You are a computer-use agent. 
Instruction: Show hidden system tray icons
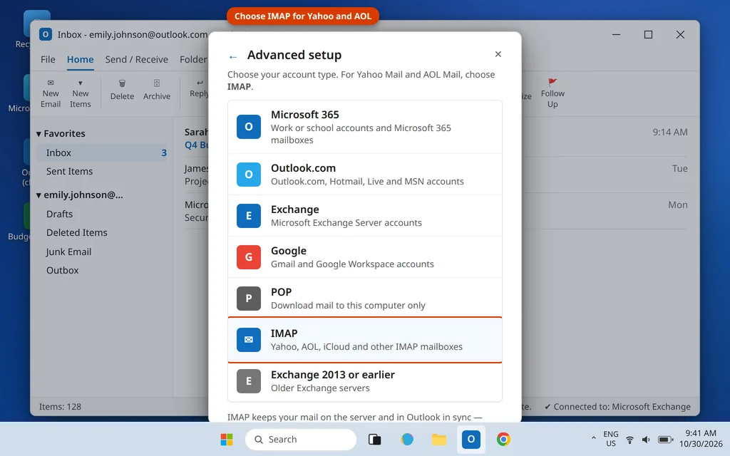593,438
